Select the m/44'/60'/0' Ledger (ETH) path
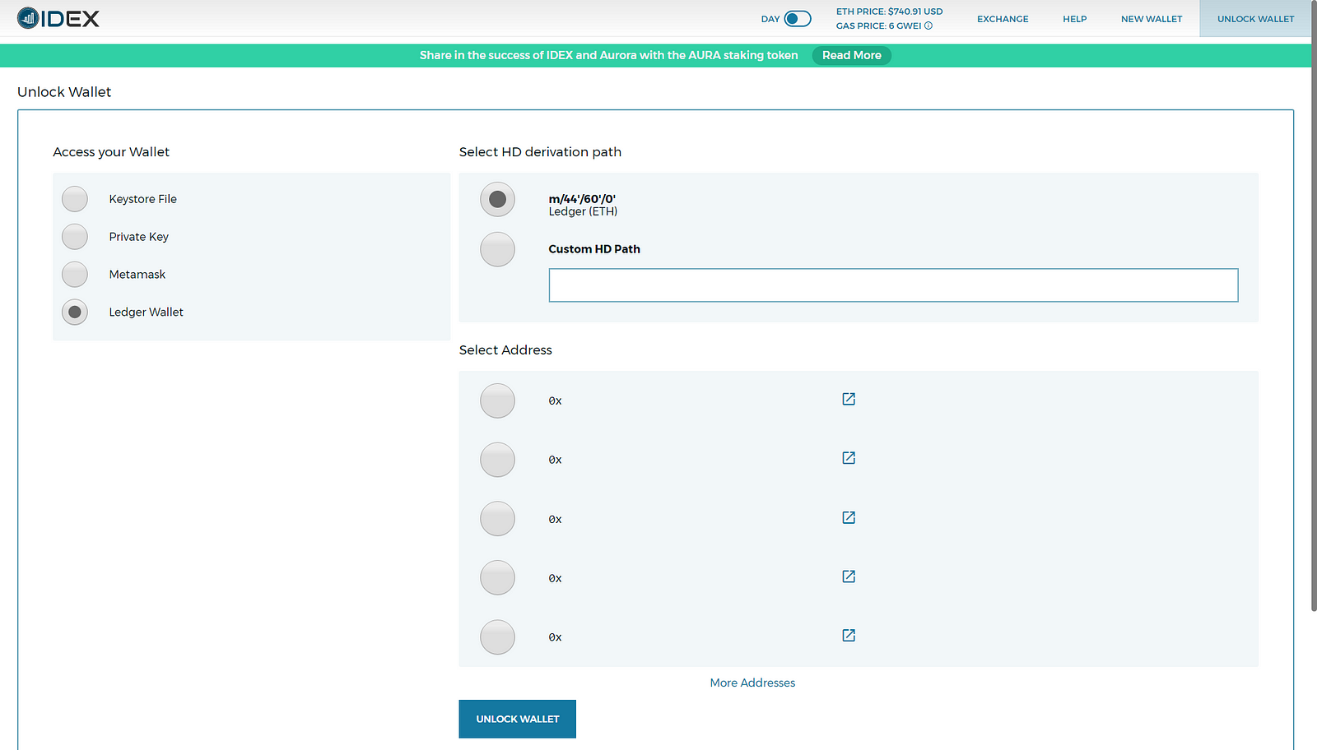 [498, 200]
